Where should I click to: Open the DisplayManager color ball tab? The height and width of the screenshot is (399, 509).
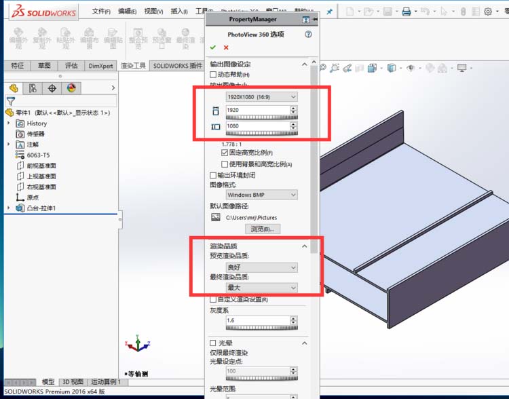click(71, 88)
